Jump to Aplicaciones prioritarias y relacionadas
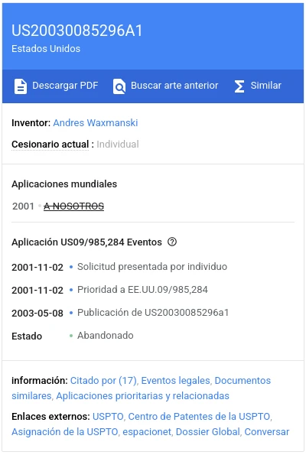This screenshot has width=306, height=455. pos(142,396)
